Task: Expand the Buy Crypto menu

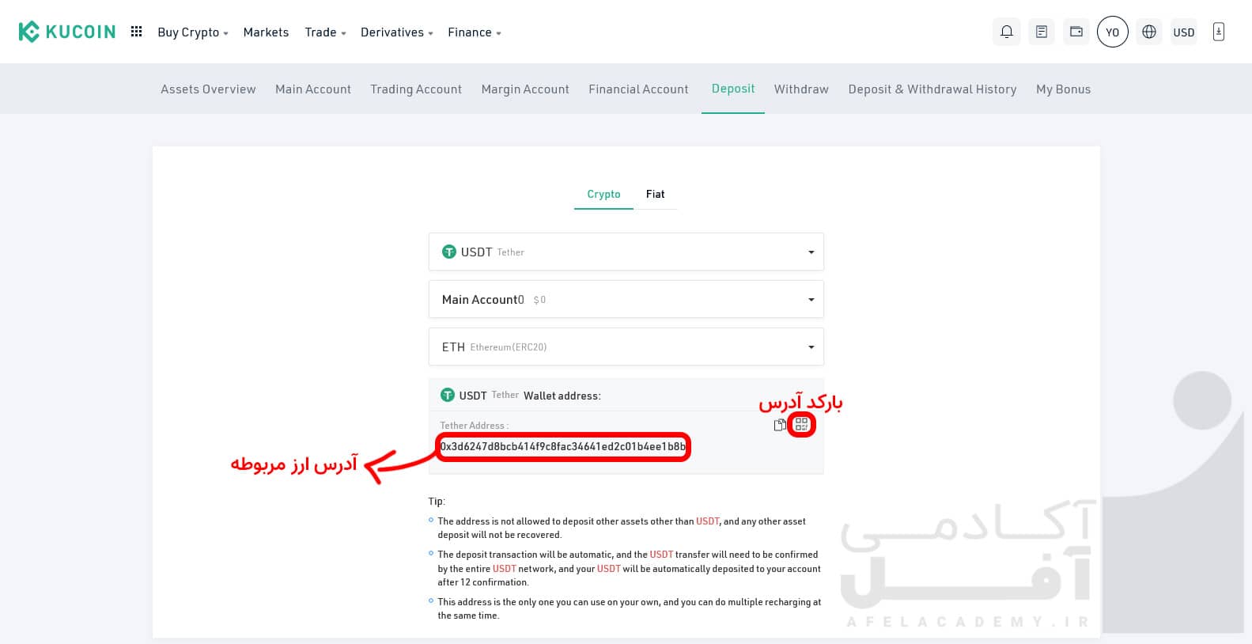Action: [193, 32]
